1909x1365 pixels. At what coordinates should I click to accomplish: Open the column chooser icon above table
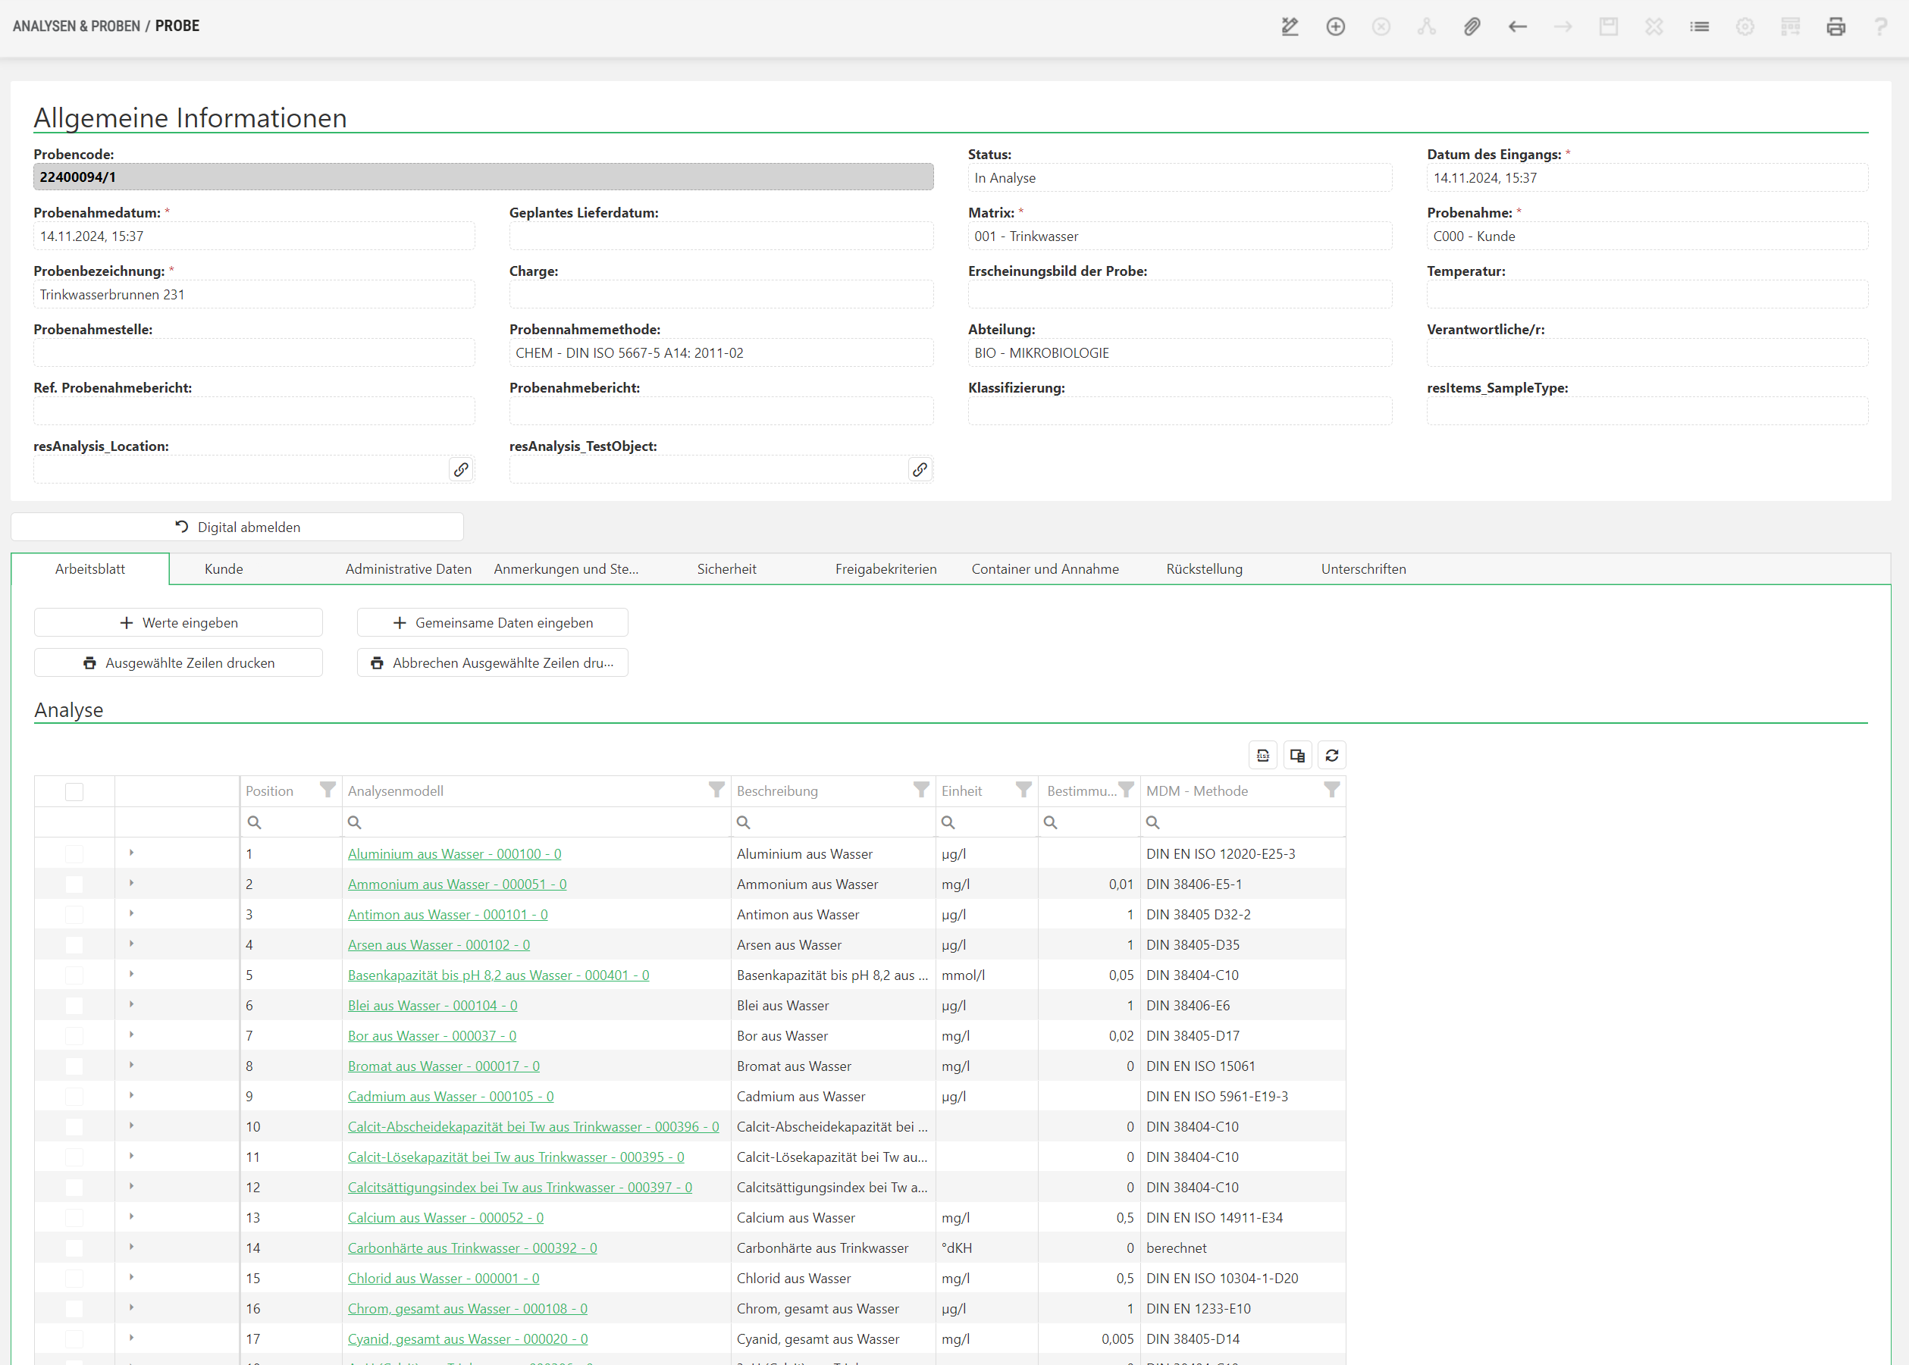[x=1297, y=755]
